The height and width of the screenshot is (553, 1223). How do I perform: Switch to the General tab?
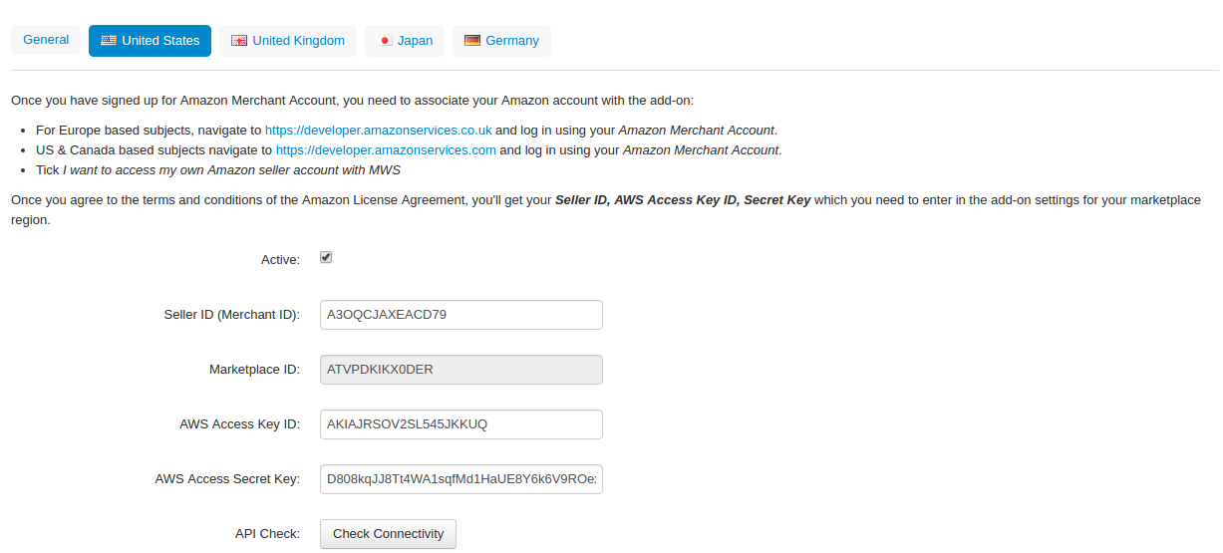(x=46, y=40)
